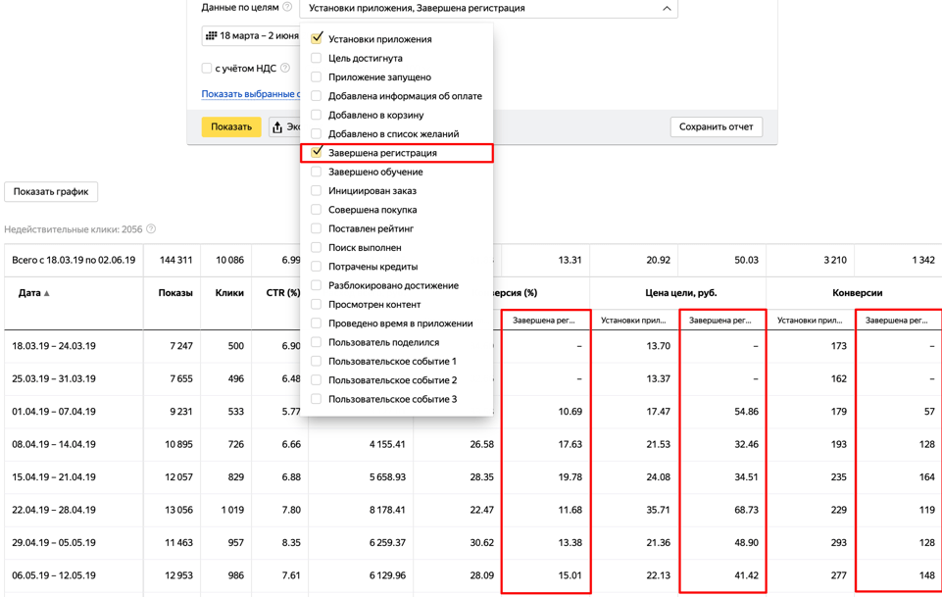Select 'Приложение запущено' list option
942x597 pixels.
(379, 77)
